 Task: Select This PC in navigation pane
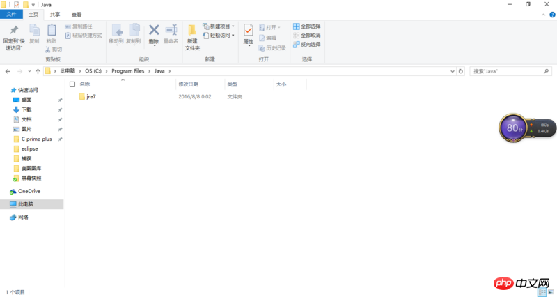(26, 204)
